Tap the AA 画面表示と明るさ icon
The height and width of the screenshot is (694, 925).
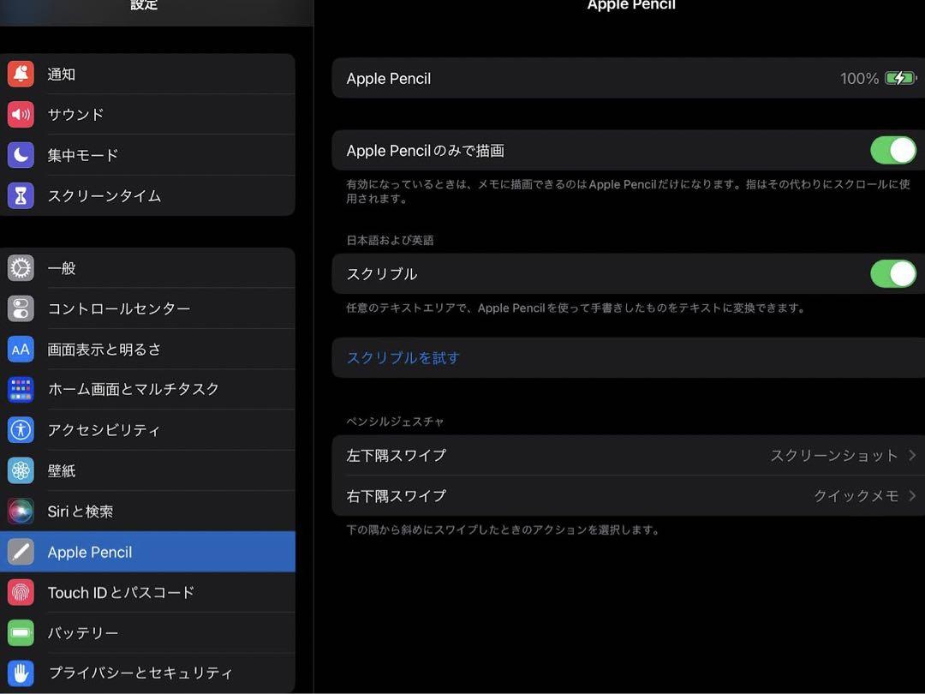[x=21, y=350]
